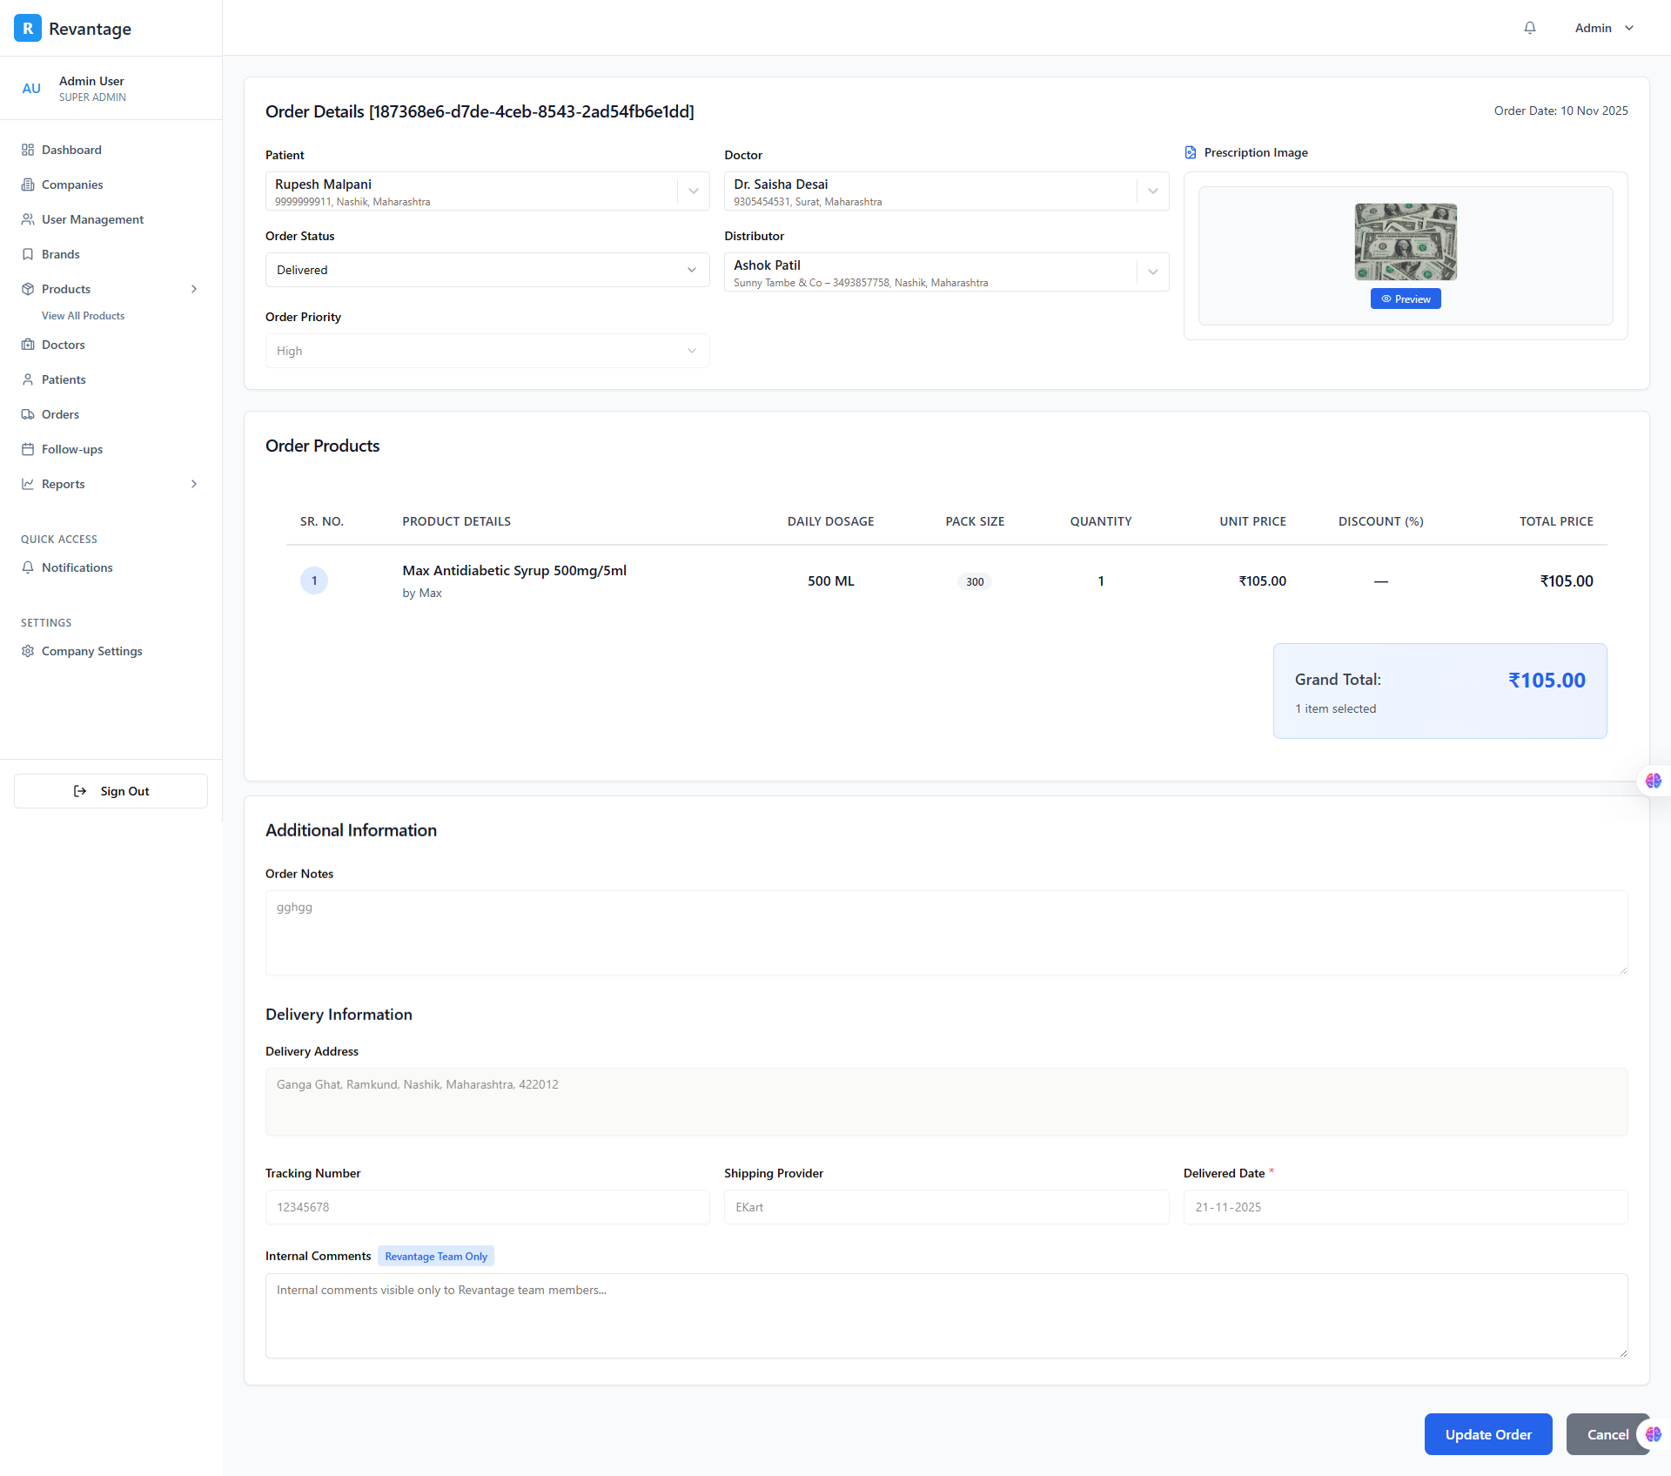1671x1476 pixels.
Task: Open the Admin account dropdown
Action: tap(1604, 28)
